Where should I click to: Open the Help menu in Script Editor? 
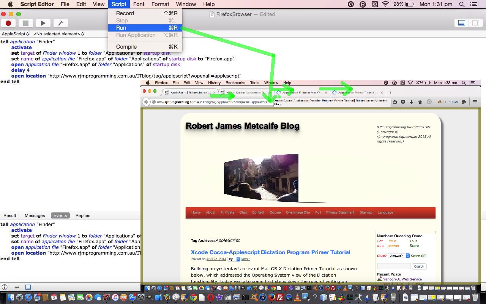pyautogui.click(x=209, y=4)
